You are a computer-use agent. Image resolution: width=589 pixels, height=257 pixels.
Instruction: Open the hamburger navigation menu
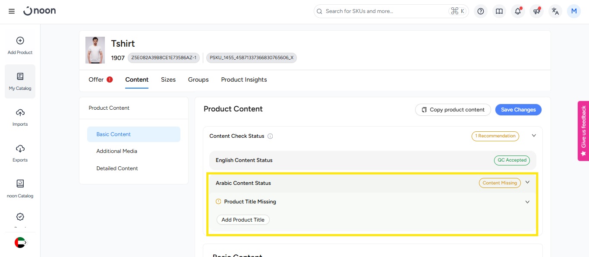12,11
